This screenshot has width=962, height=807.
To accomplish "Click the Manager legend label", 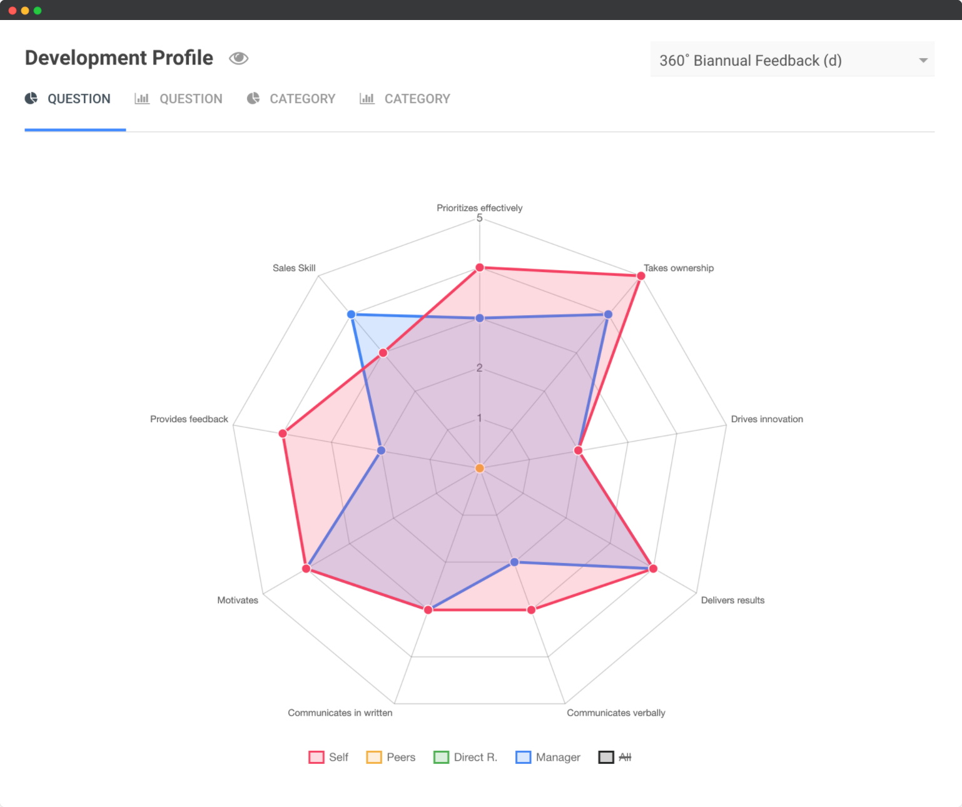I will (x=558, y=757).
